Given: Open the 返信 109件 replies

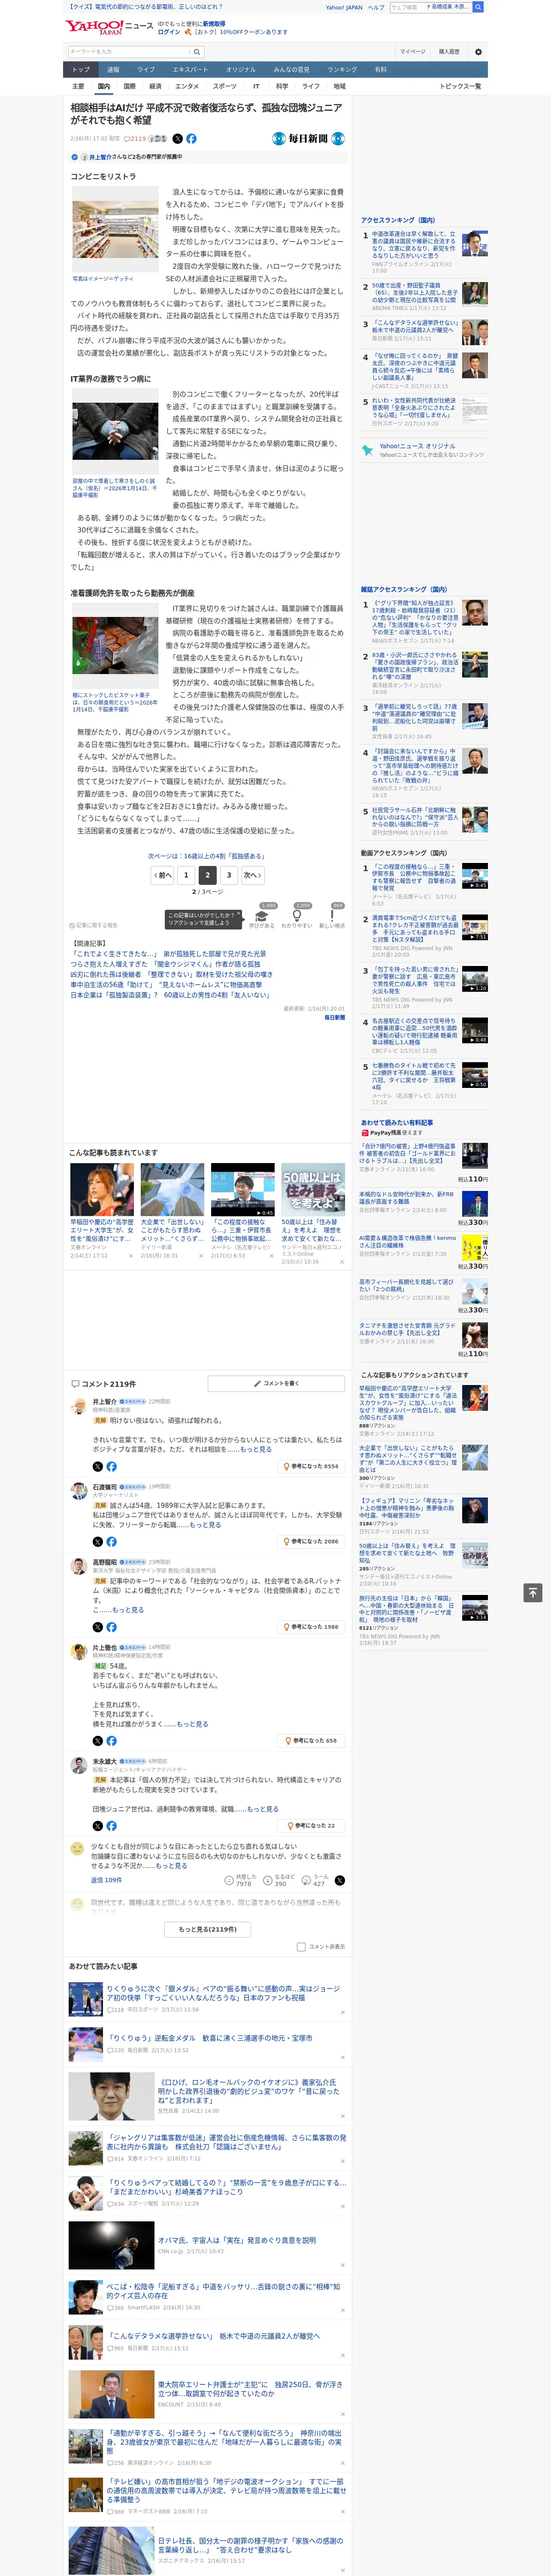Looking at the screenshot, I should click(106, 1880).
